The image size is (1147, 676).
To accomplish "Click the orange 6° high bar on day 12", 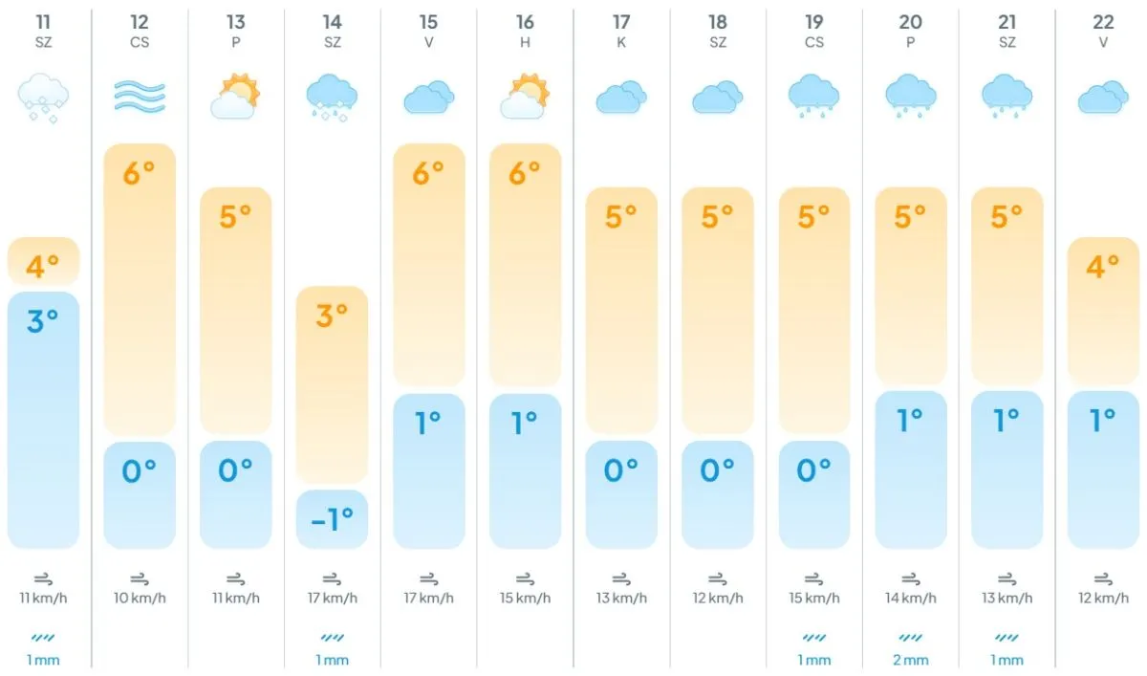I will 140,289.
